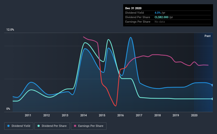Click the 0% y-axis label
This screenshot has width=217, height=134.
8,109
